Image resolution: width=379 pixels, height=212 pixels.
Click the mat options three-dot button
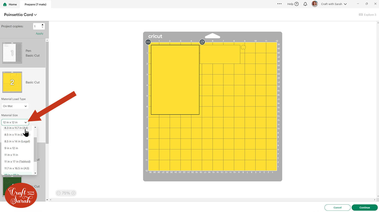click(148, 42)
